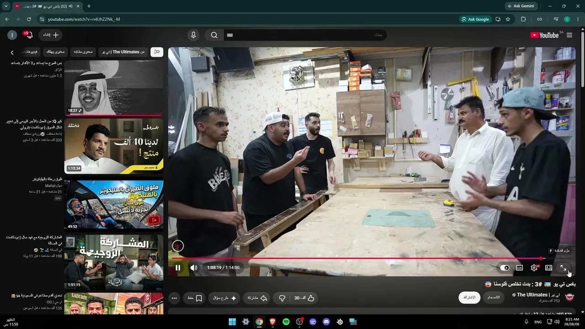Mute the video player volume
Viewport: 585px width, 329px height.
pyautogui.click(x=194, y=268)
